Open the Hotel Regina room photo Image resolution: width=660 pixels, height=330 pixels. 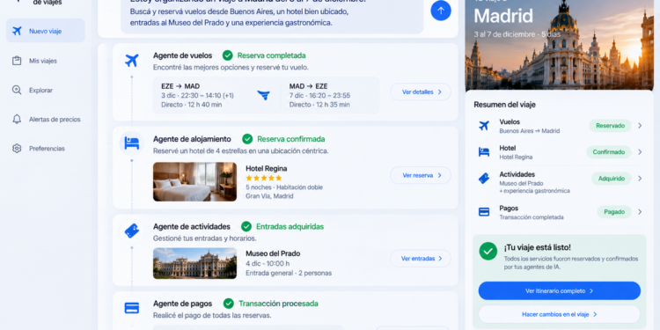(194, 182)
